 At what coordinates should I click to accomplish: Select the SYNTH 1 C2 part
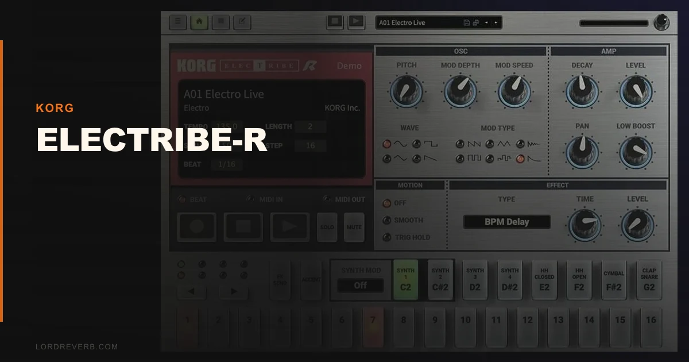click(x=405, y=279)
